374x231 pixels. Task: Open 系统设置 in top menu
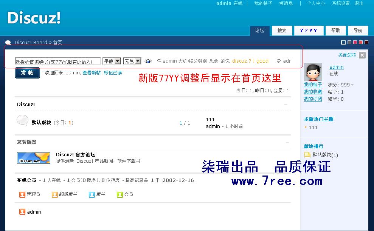point(341,3)
